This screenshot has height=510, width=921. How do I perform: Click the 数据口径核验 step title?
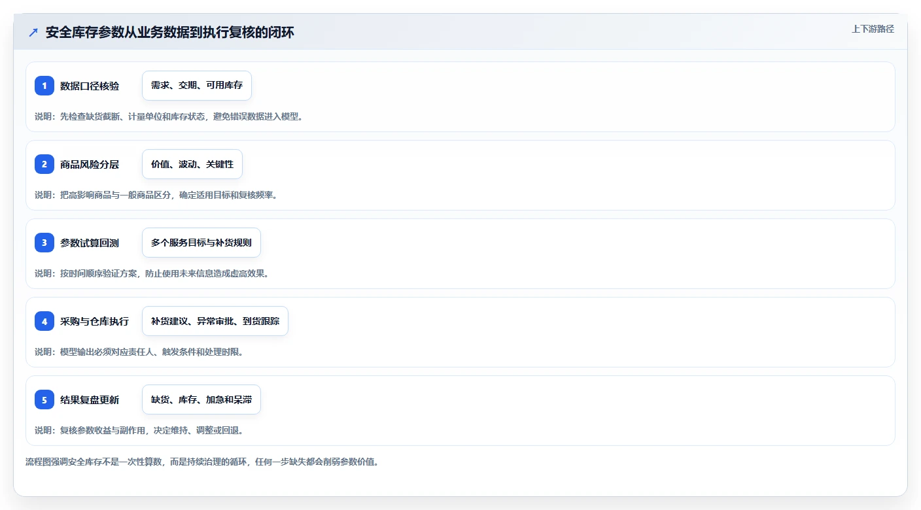pos(90,86)
